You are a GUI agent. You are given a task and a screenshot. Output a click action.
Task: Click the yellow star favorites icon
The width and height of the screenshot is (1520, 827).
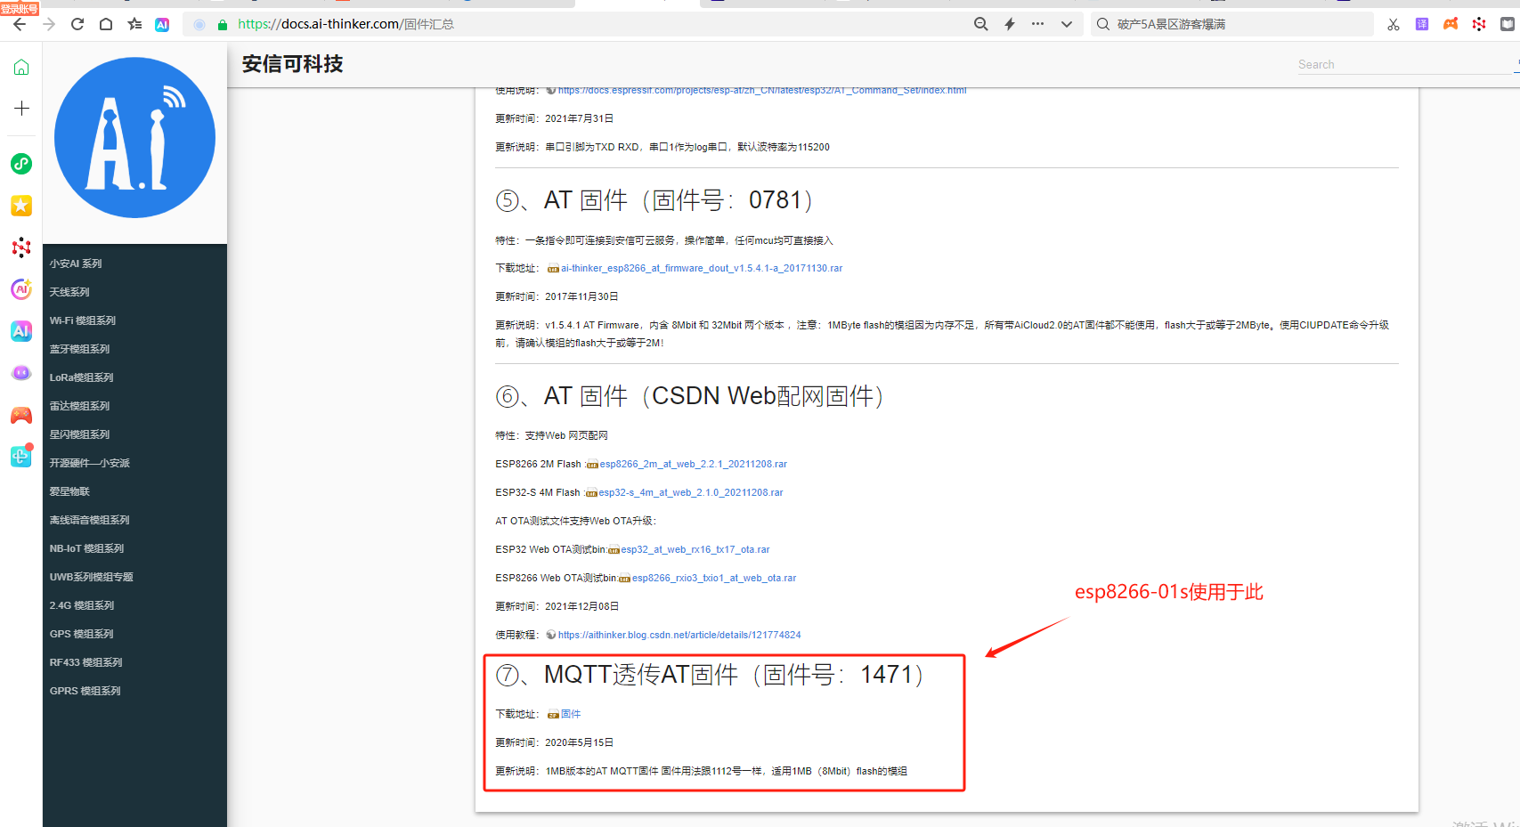click(21, 206)
